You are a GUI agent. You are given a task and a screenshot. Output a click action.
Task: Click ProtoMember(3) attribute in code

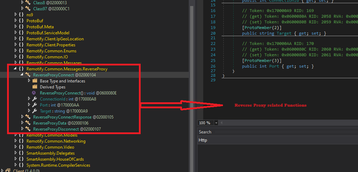262,61
